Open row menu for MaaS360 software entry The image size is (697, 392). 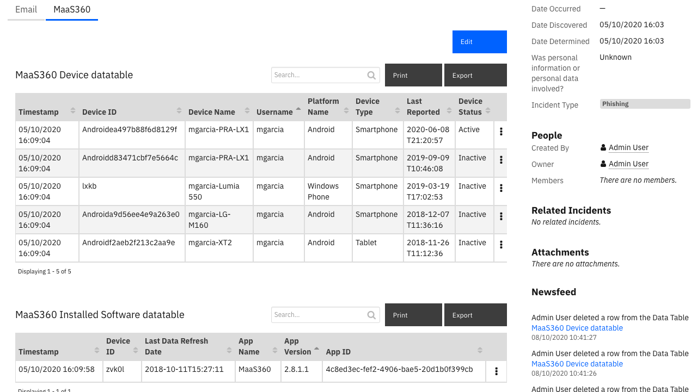coord(496,371)
